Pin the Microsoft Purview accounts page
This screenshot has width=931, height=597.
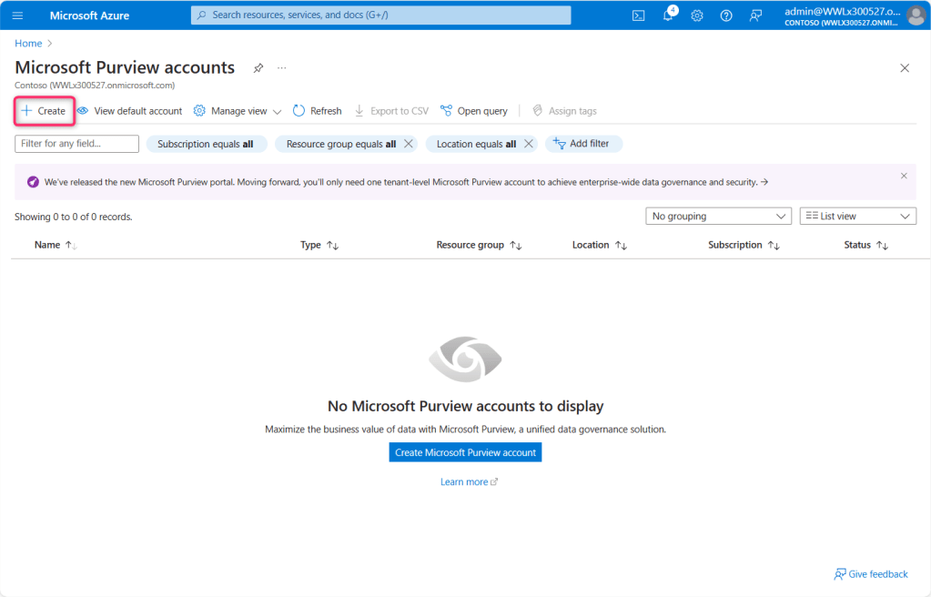tap(258, 68)
